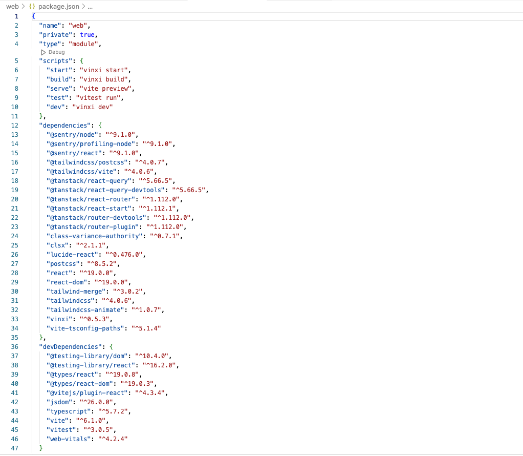The height and width of the screenshot is (456, 523).
Task: Place cursor on the "devDependencies" key
Action: (x=71, y=347)
